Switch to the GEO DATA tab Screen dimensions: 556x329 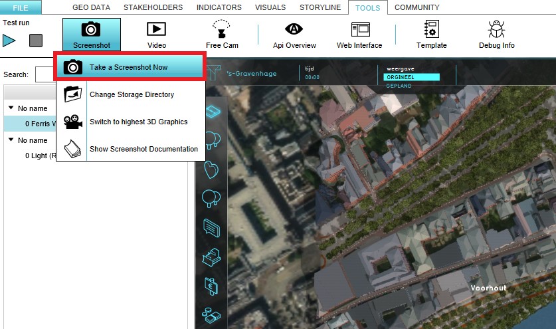click(x=91, y=7)
